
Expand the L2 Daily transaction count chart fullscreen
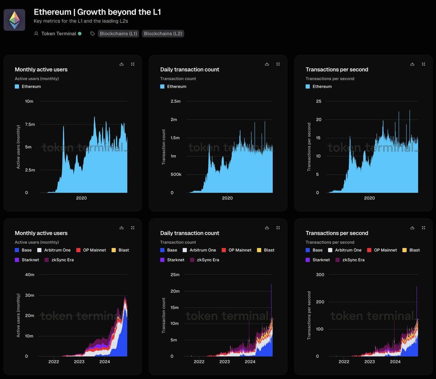(278, 228)
